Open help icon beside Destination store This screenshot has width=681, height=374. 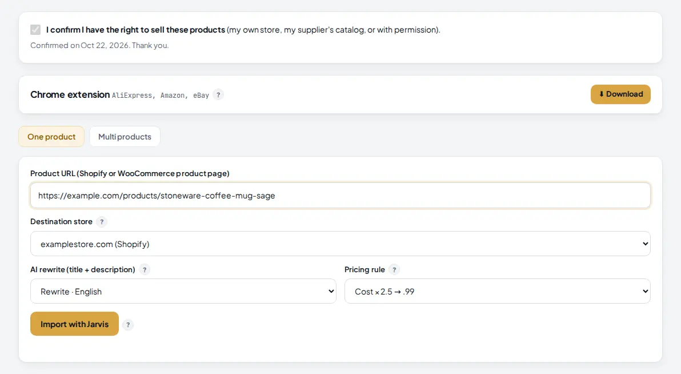[x=102, y=222]
